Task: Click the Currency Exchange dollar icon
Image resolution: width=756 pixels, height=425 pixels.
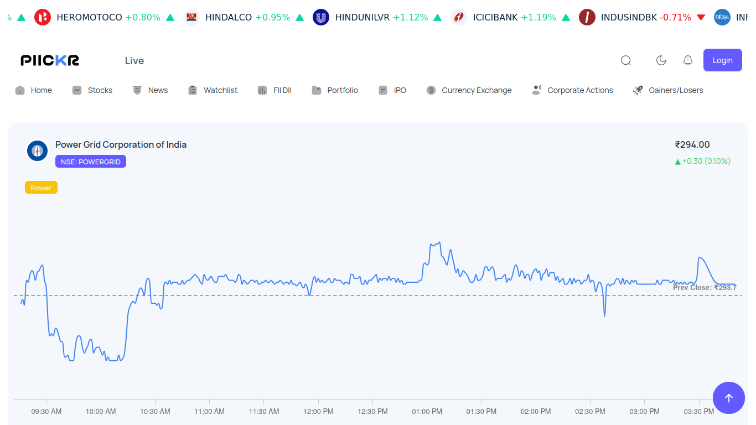Action: 431,90
